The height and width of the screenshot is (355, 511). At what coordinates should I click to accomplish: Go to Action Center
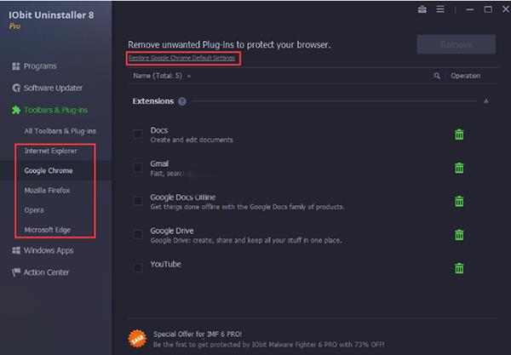tap(46, 272)
